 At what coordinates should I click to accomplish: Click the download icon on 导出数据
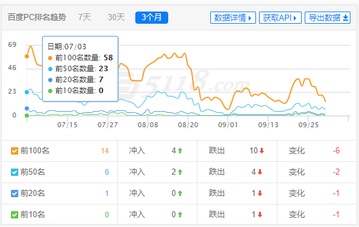(346, 18)
